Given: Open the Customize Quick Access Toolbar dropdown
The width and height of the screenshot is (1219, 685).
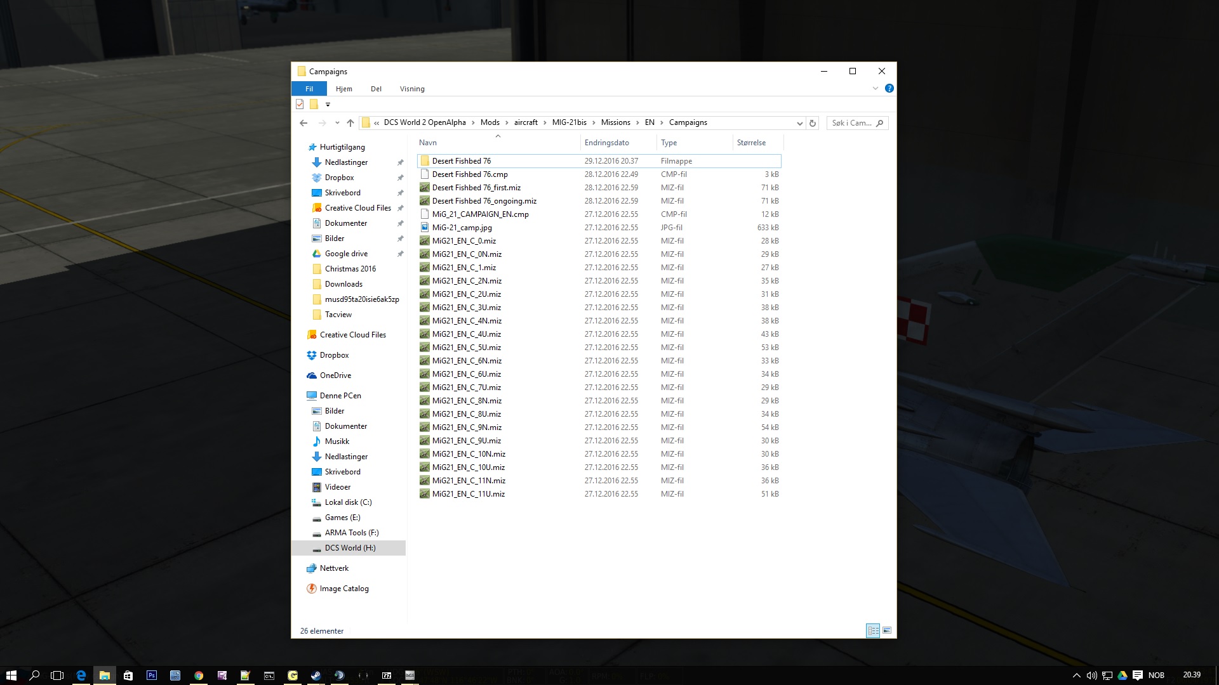Looking at the screenshot, I should tap(328, 104).
